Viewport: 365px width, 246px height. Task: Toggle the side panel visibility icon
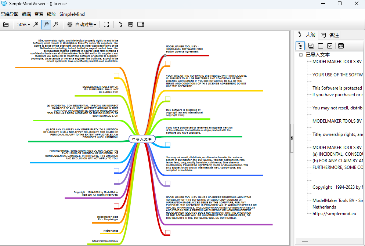coord(141,24)
